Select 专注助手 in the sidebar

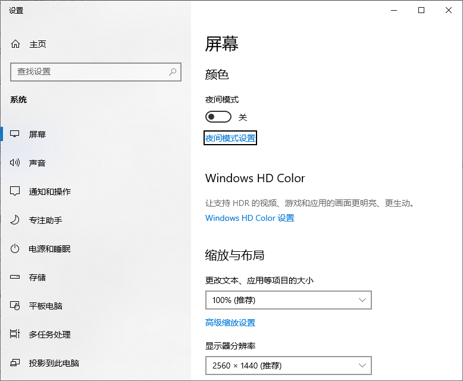click(x=45, y=220)
